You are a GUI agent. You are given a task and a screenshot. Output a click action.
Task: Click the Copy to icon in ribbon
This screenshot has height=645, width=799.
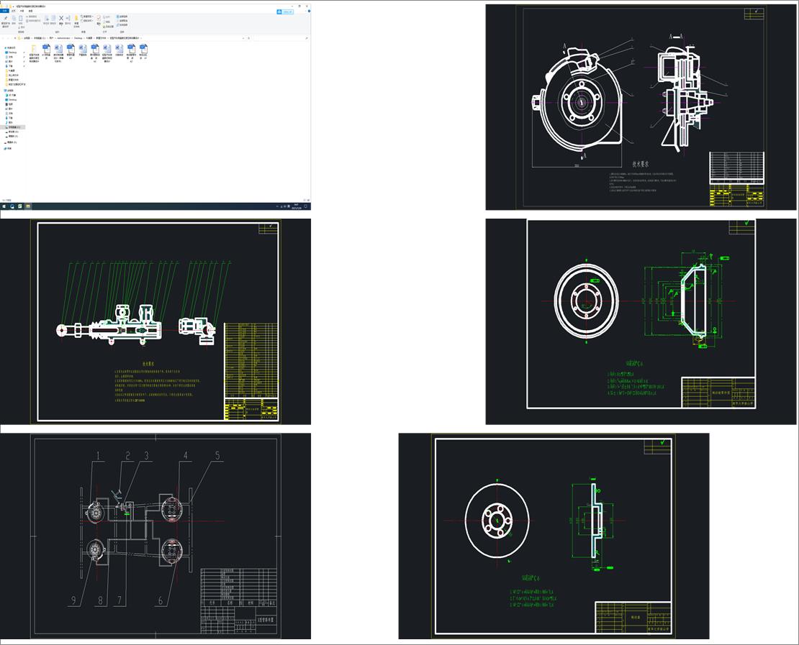(x=53, y=19)
